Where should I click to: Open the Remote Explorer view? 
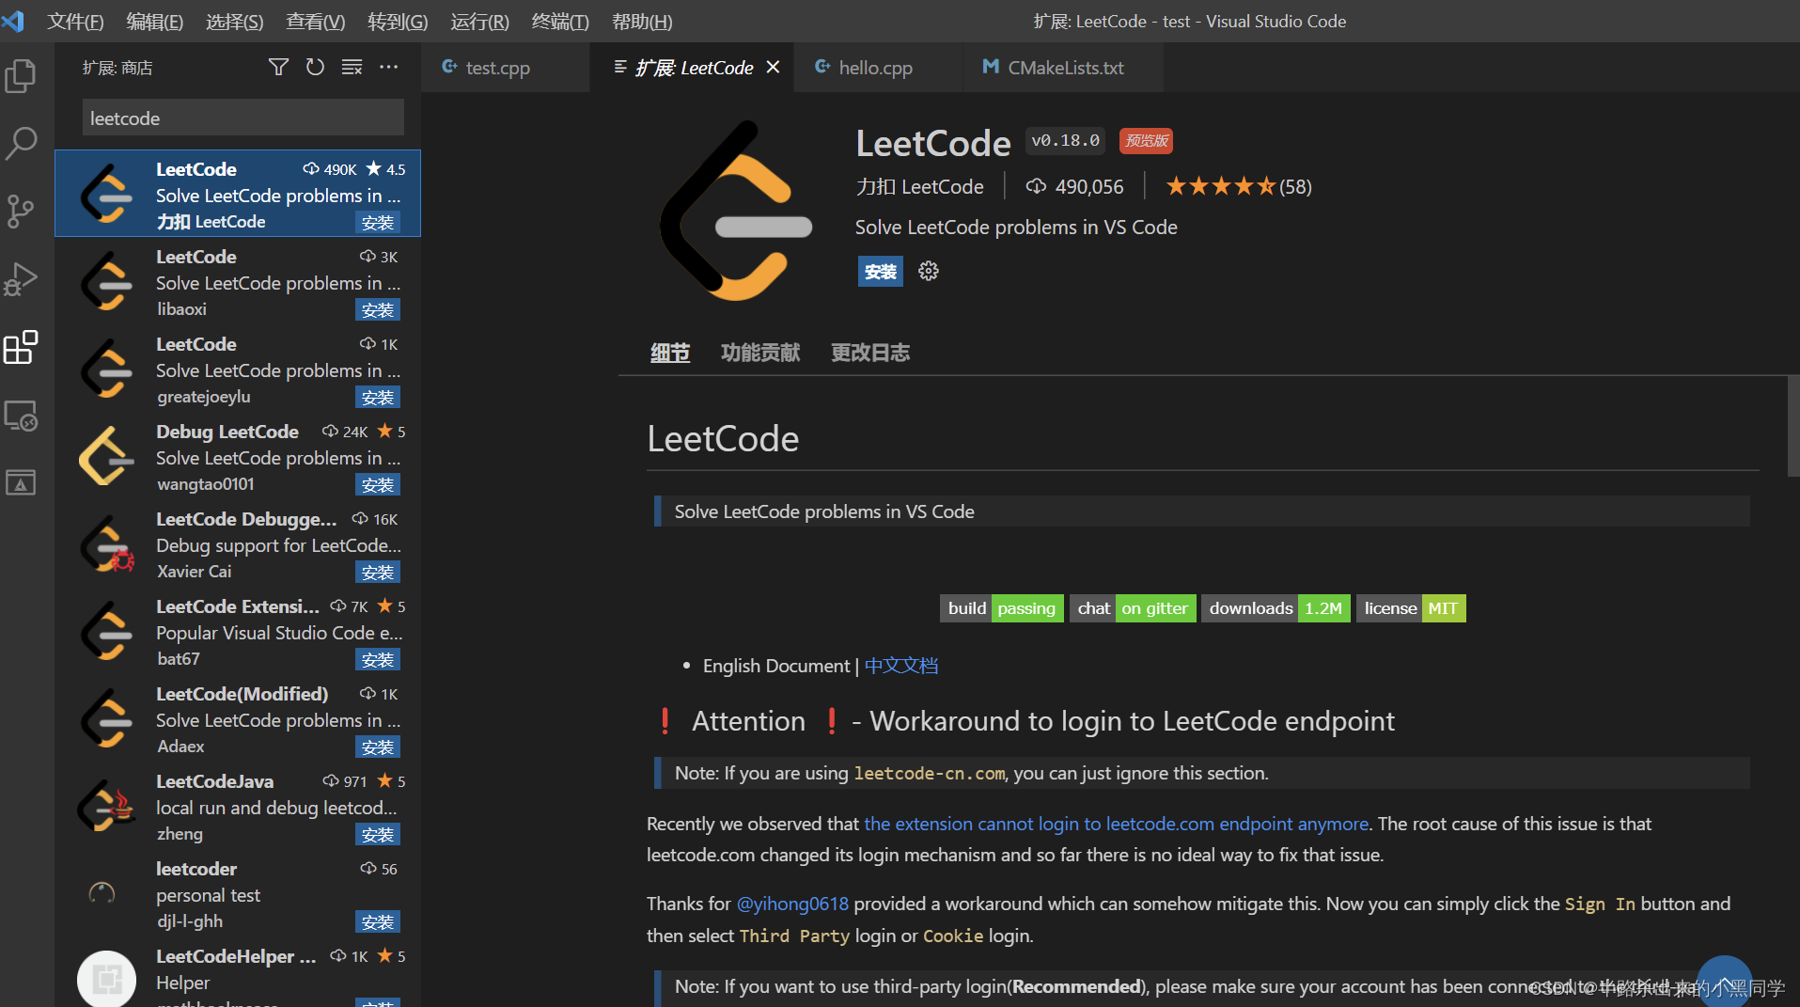21,415
